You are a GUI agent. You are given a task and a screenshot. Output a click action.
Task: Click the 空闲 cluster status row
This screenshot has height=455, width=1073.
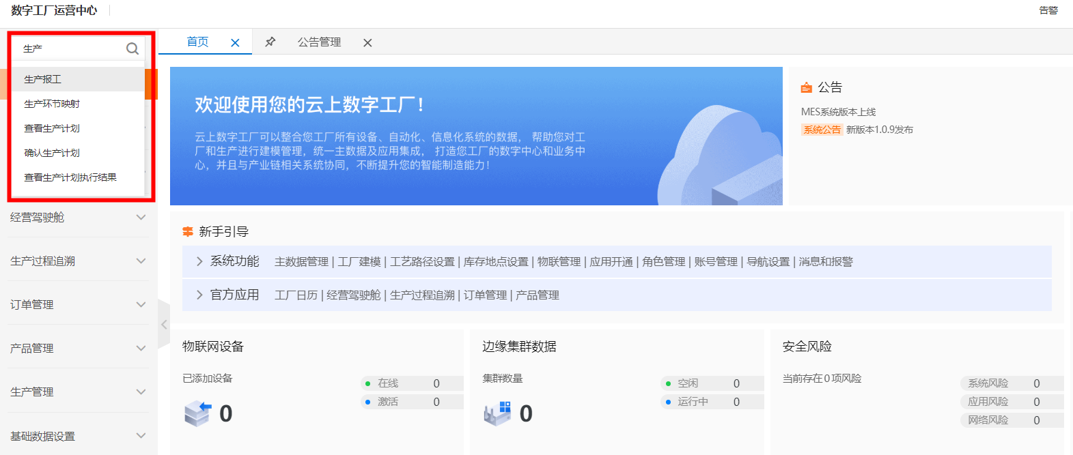712,383
